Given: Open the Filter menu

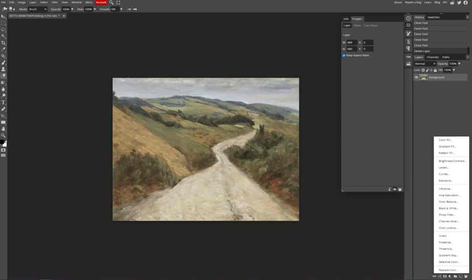Looking at the screenshot, I should pyautogui.click(x=55, y=2).
